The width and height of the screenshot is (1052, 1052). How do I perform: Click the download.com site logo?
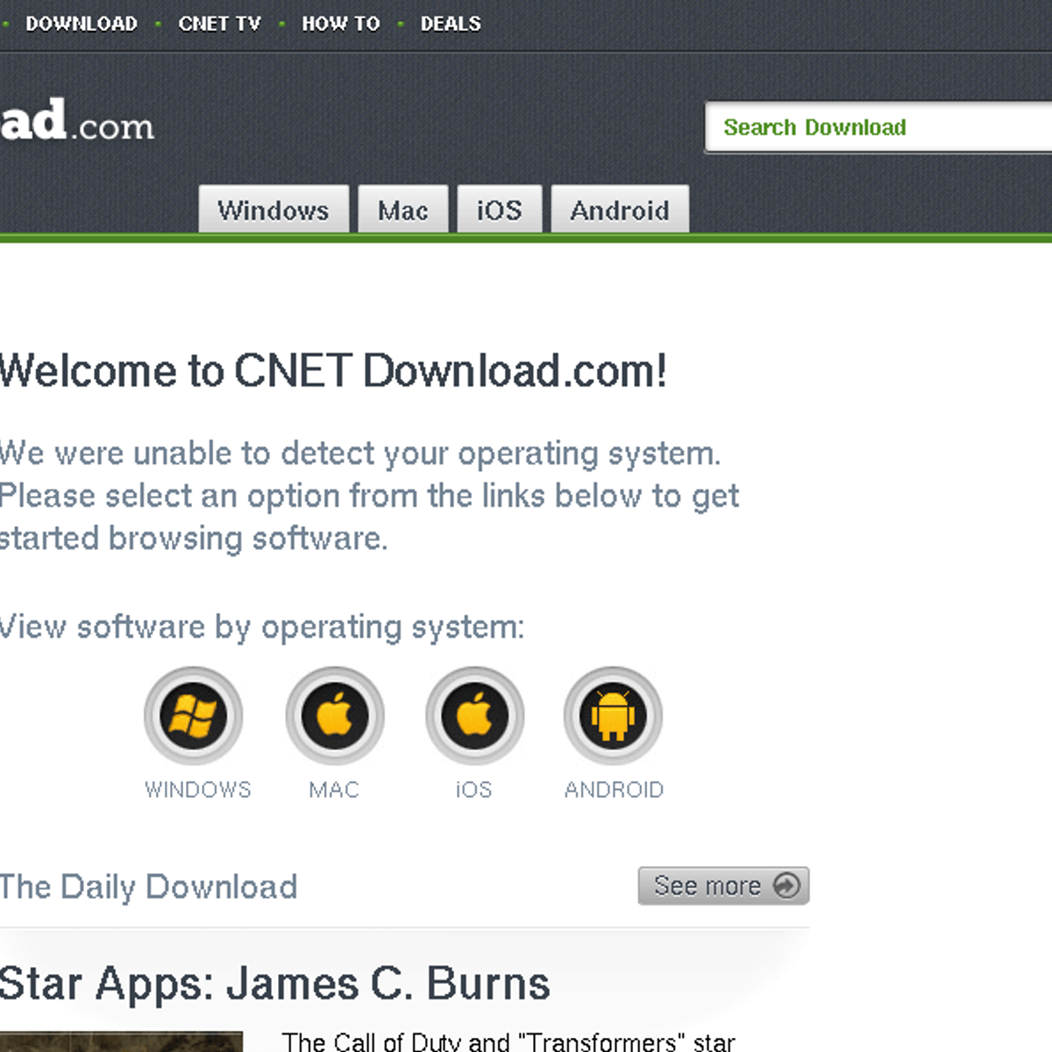coord(77,120)
